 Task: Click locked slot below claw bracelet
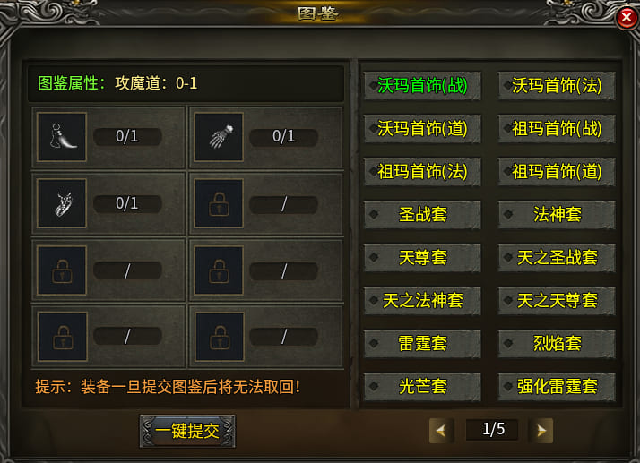point(62,270)
